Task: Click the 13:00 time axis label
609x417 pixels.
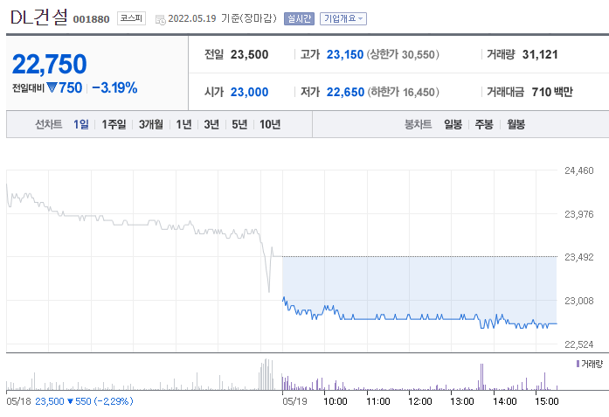Action: 462,401
